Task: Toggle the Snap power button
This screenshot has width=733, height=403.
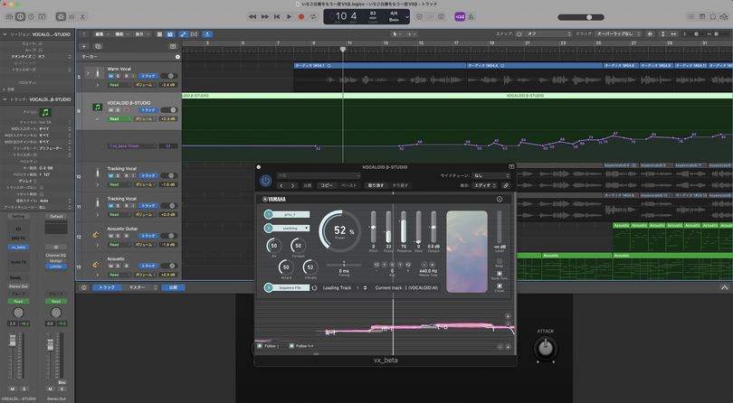Action: 519,34
